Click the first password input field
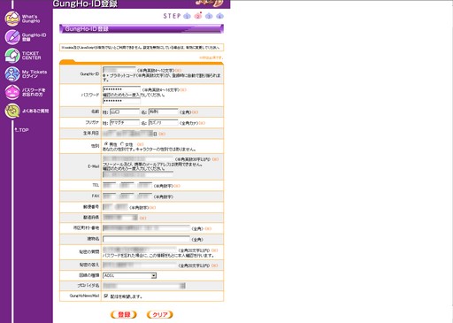 (x=121, y=89)
